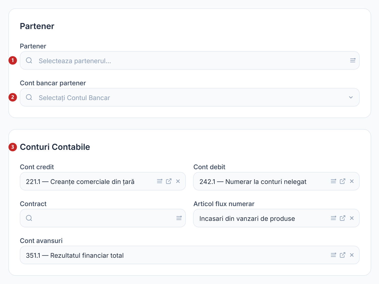
Task: Click the Cont avansuri field label
Action: 41,241
